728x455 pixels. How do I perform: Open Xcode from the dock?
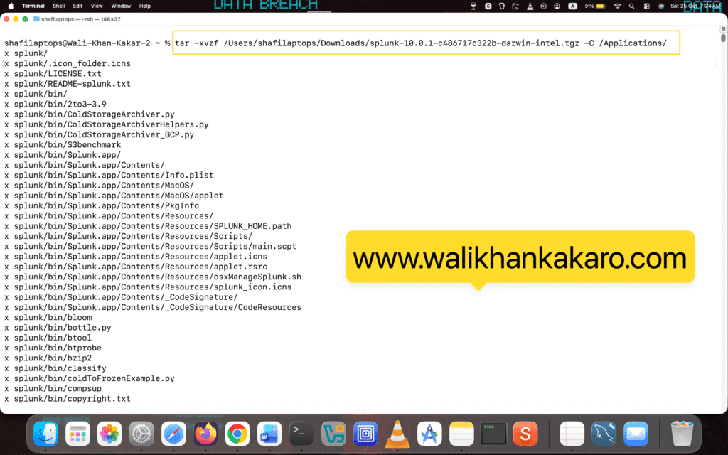pyautogui.click(x=429, y=434)
